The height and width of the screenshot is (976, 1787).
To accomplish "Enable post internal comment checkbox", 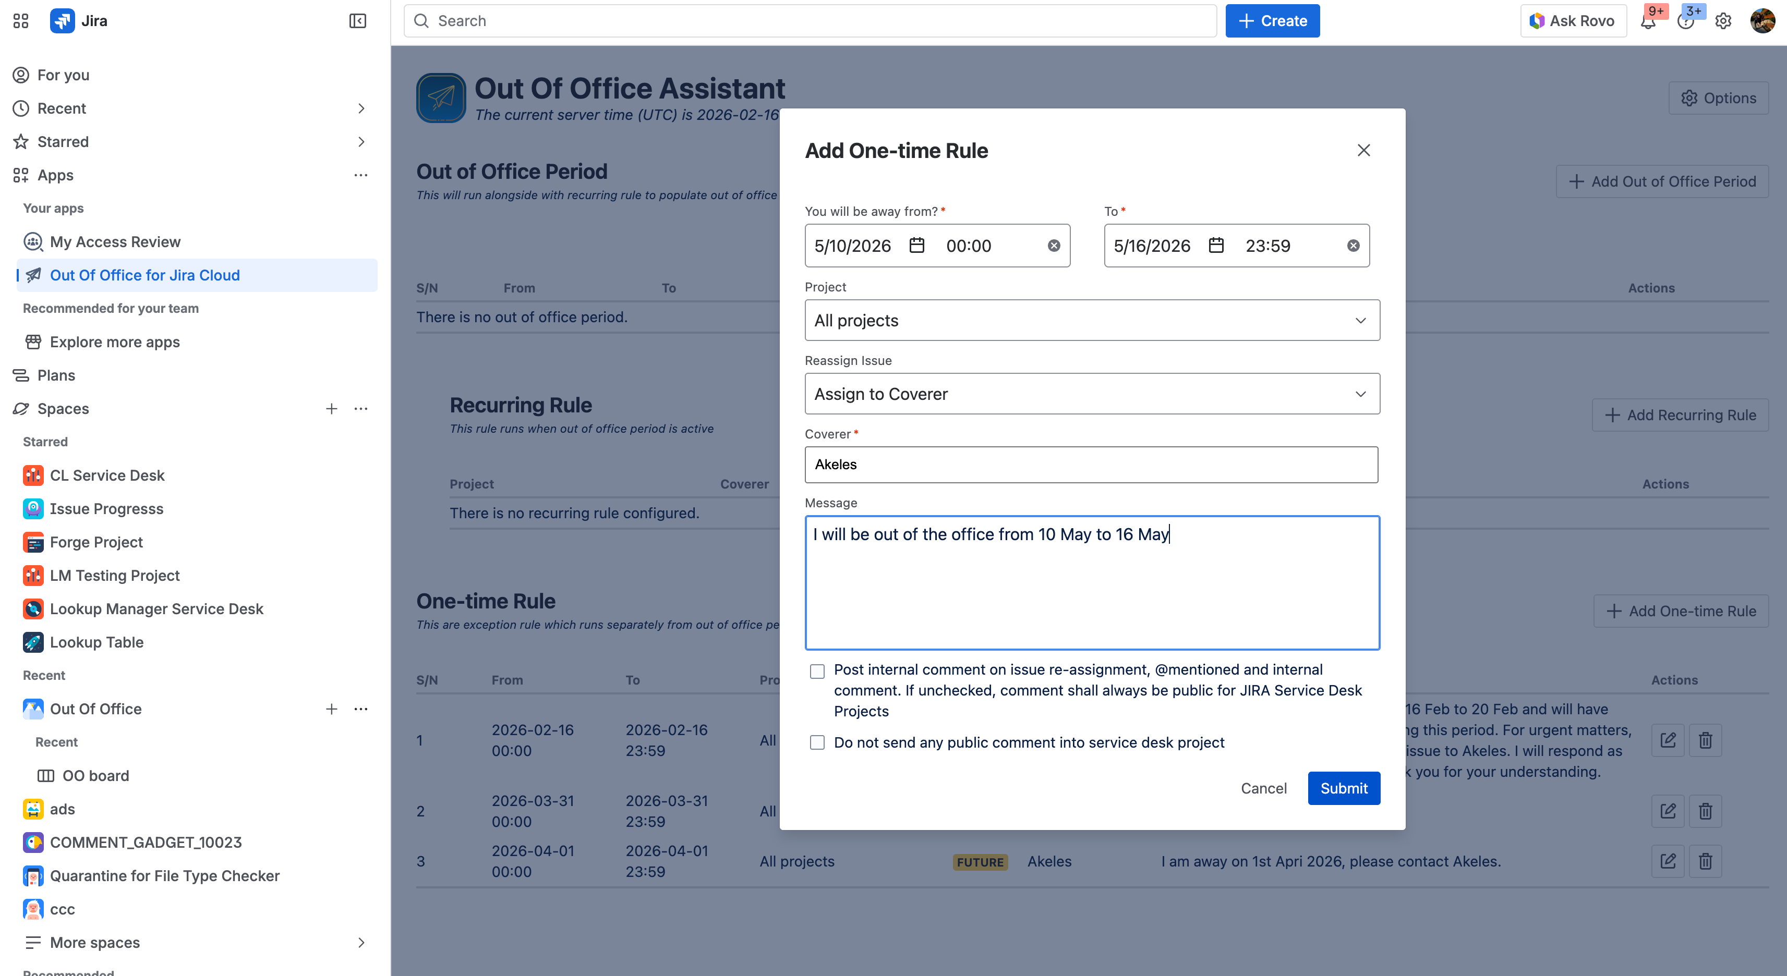I will [x=817, y=671].
